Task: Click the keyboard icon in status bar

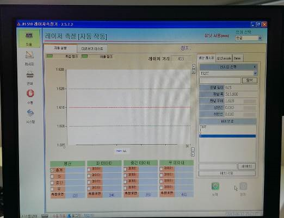Action: 45,216
